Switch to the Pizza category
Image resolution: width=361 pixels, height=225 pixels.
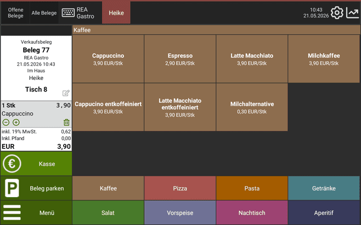tap(180, 188)
